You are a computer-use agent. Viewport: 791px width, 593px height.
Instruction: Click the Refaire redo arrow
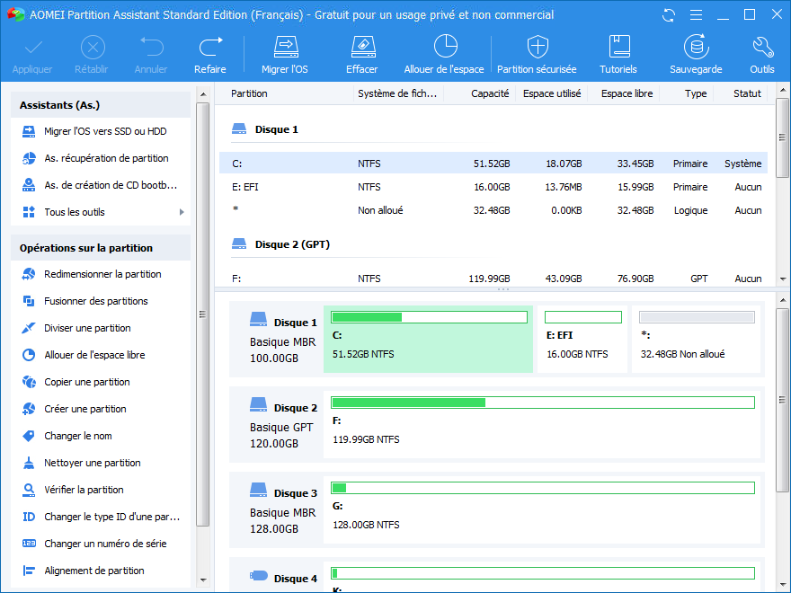pos(210,47)
